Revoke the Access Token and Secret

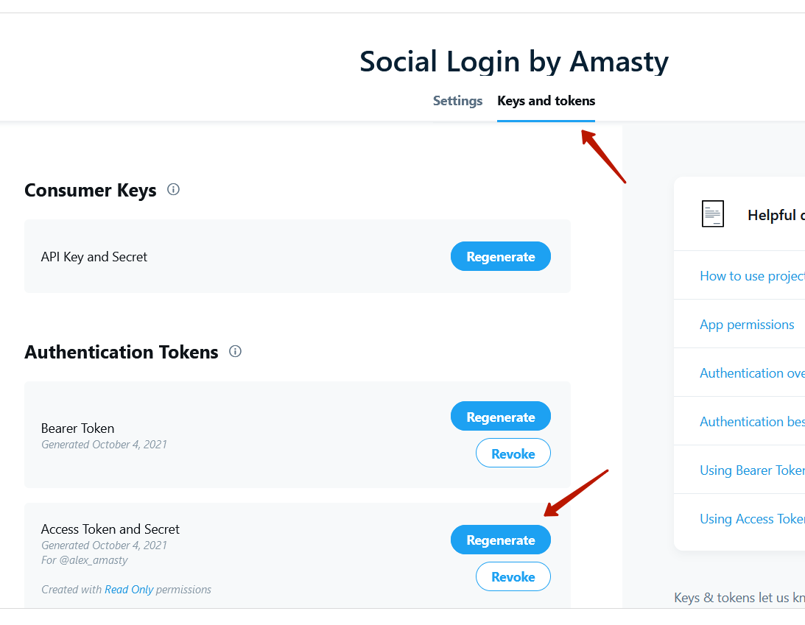coord(513,576)
